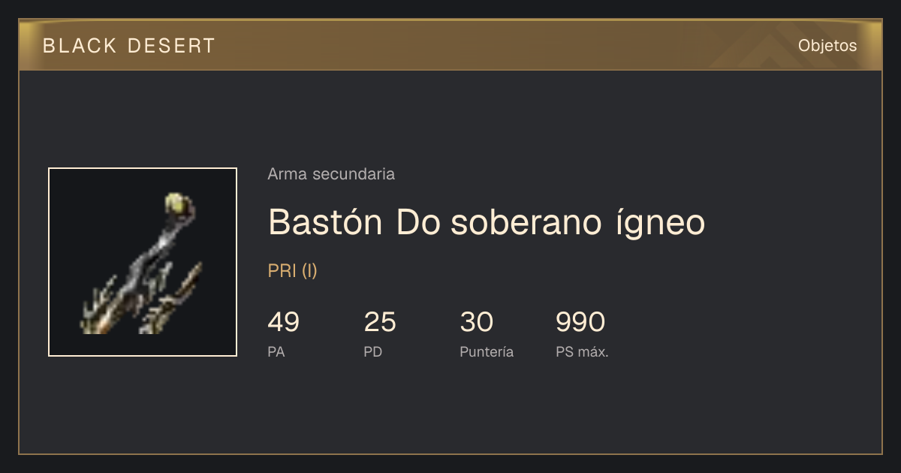Click the 30 Puntería accuracy value

(x=476, y=322)
